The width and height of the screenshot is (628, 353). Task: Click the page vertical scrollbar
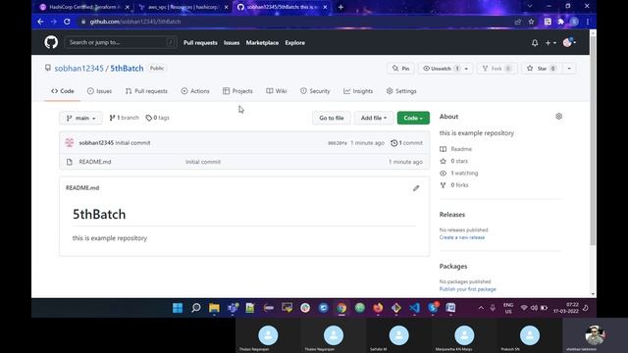click(x=593, y=140)
